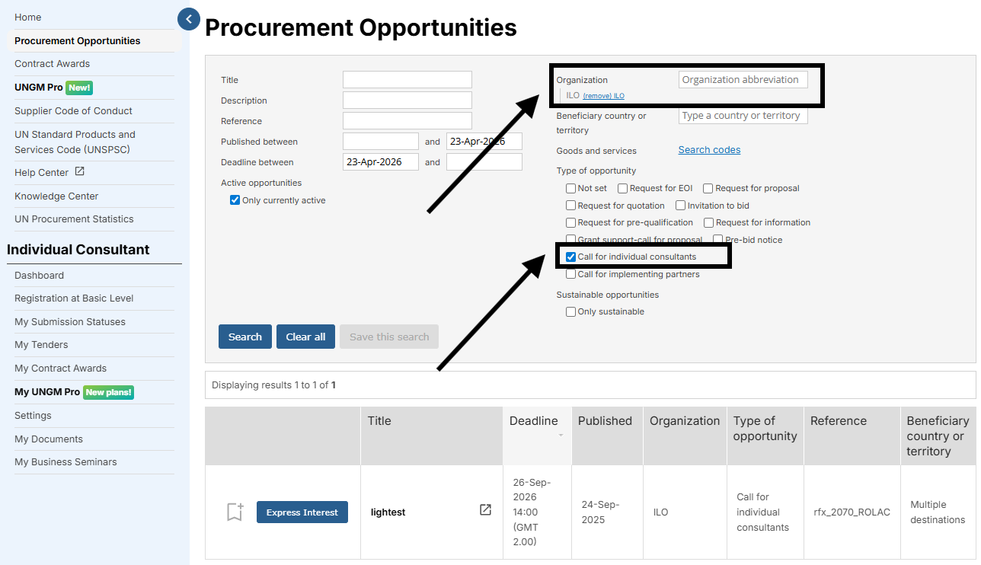981x565 pixels.
Task: Open the Organization abbreviation field
Action: coord(743,79)
